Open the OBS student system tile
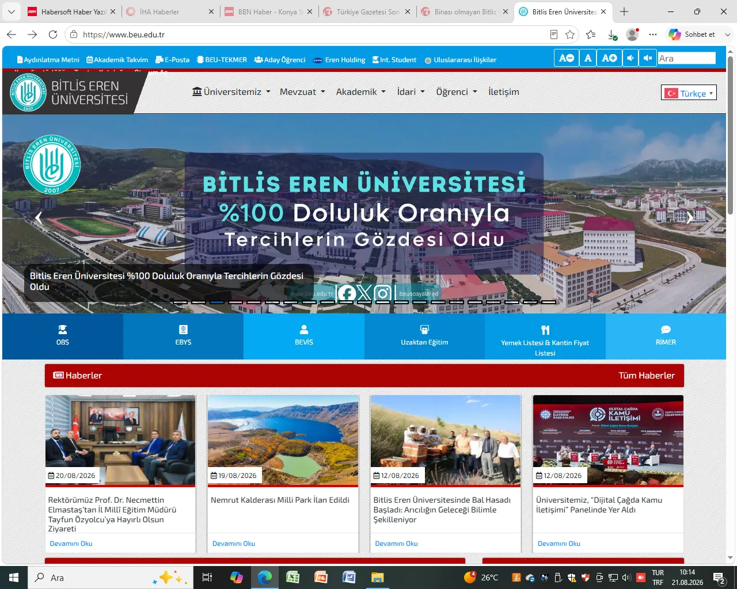Viewport: 737px width, 589px height. 63,336
